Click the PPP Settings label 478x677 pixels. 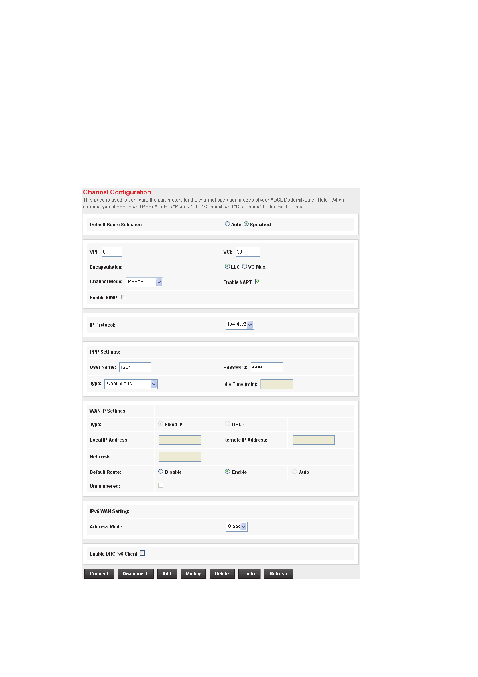point(105,352)
